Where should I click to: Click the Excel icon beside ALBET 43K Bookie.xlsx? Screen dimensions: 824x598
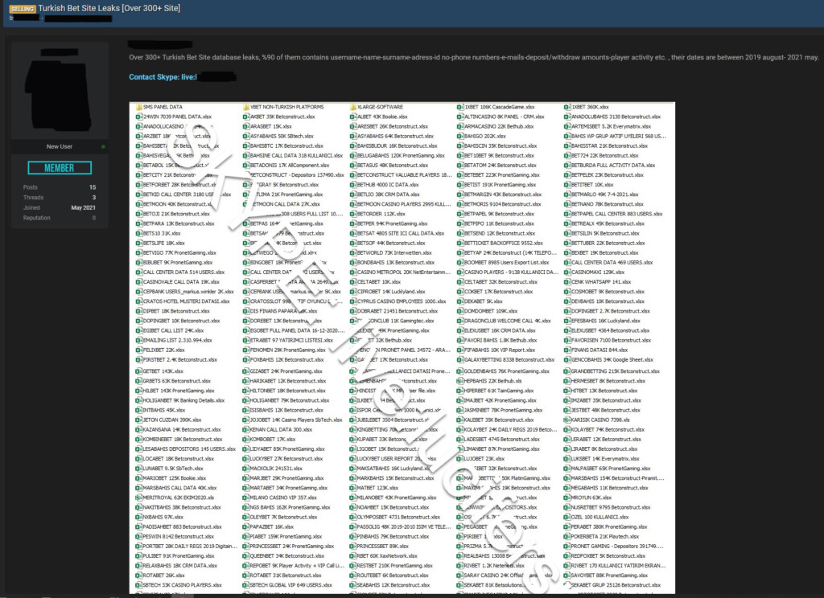[x=353, y=117]
